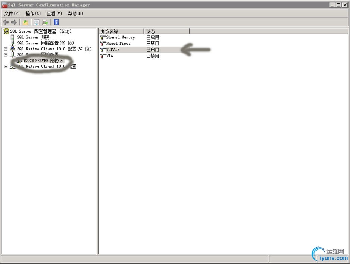The width and height of the screenshot is (350, 264).
Task: Select SQL Native Client 10.0 配置 (32 位) item
Action: tap(54, 49)
